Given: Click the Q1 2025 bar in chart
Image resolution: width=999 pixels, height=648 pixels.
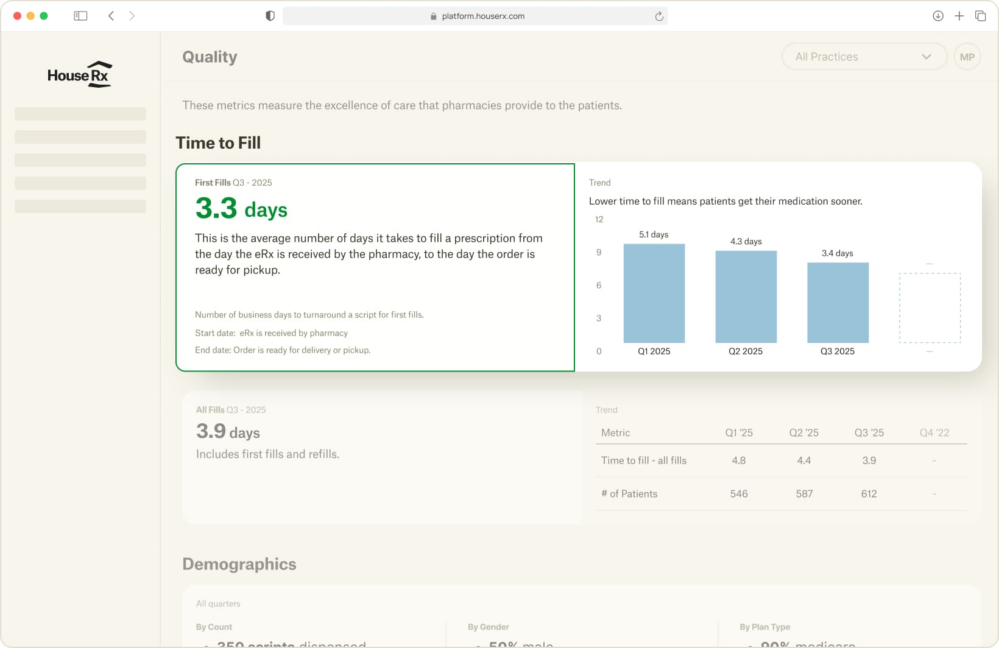Looking at the screenshot, I should pyautogui.click(x=654, y=294).
